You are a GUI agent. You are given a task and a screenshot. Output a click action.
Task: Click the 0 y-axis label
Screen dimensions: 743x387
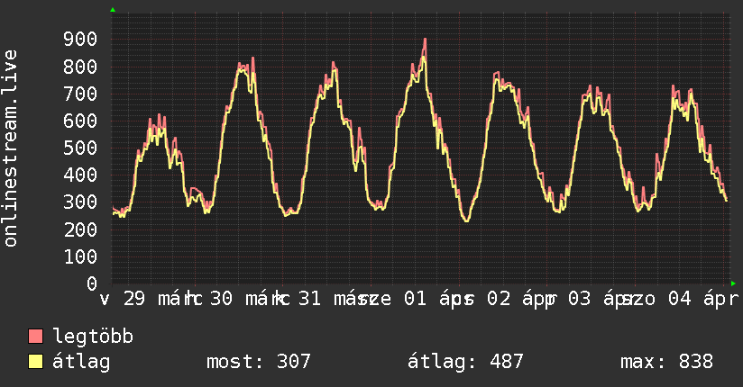tap(92, 283)
